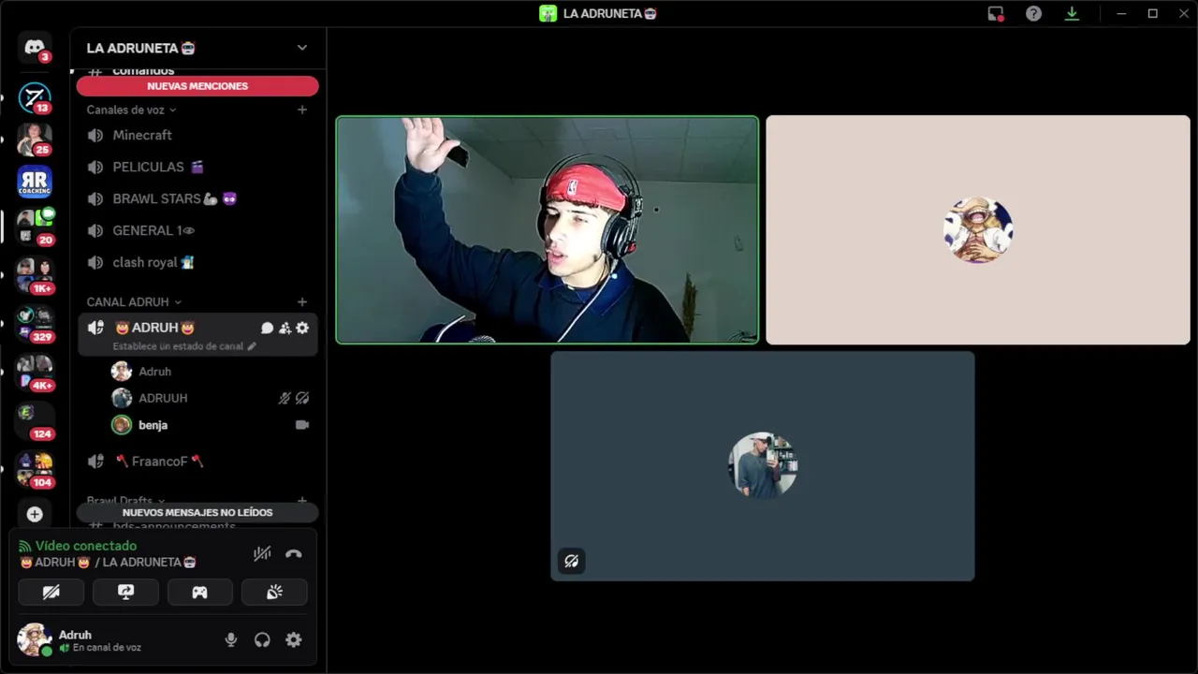Viewport: 1198px width, 674px height.
Task: Invite people to ADRUH voice channel
Action: (x=285, y=328)
